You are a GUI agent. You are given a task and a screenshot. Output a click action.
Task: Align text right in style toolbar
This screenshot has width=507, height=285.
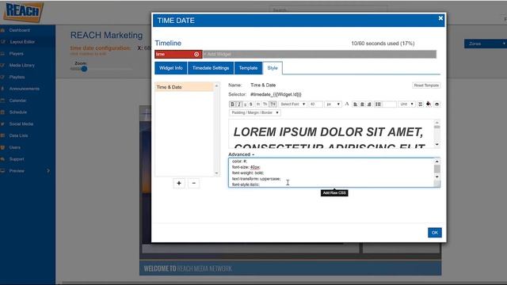(x=369, y=104)
